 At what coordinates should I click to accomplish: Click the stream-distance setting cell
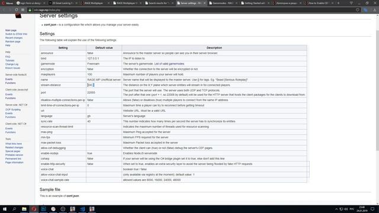63,85
